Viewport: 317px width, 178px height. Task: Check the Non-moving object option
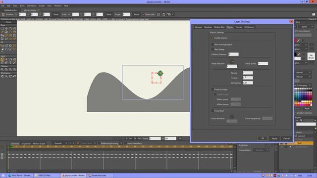(x=212, y=44)
